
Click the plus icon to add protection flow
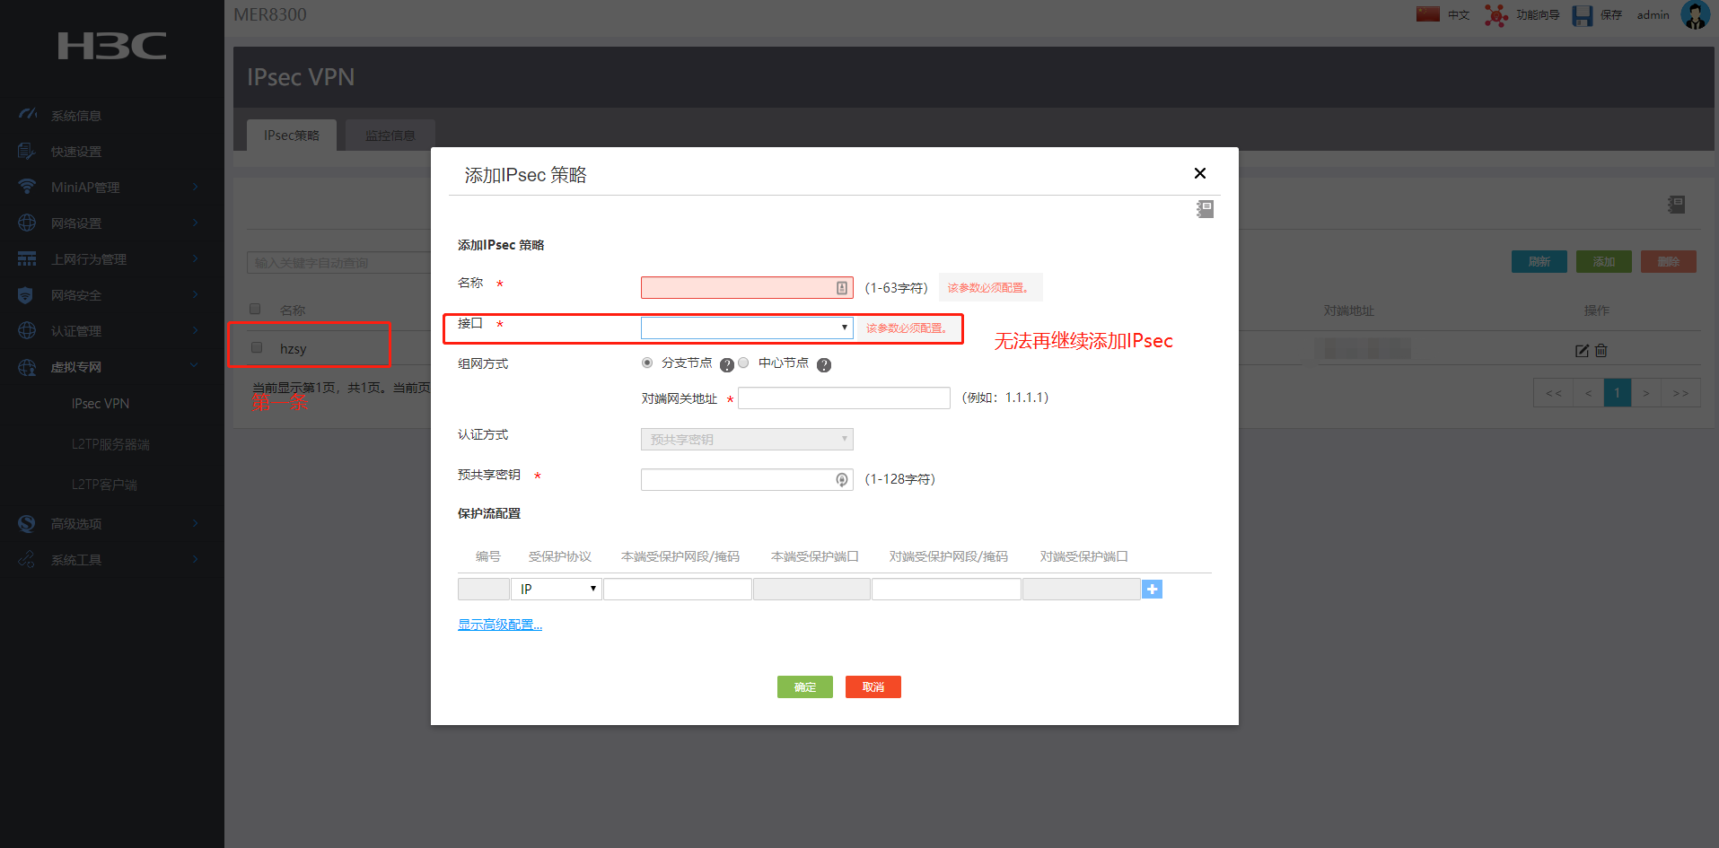(x=1153, y=590)
